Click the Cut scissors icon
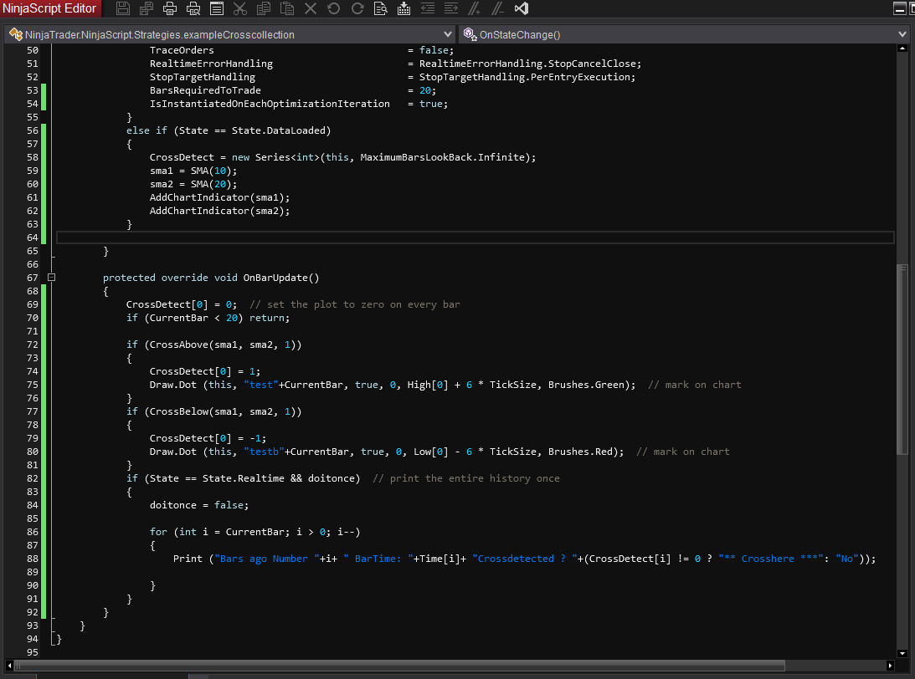Viewport: 915px width, 679px height. (240, 9)
